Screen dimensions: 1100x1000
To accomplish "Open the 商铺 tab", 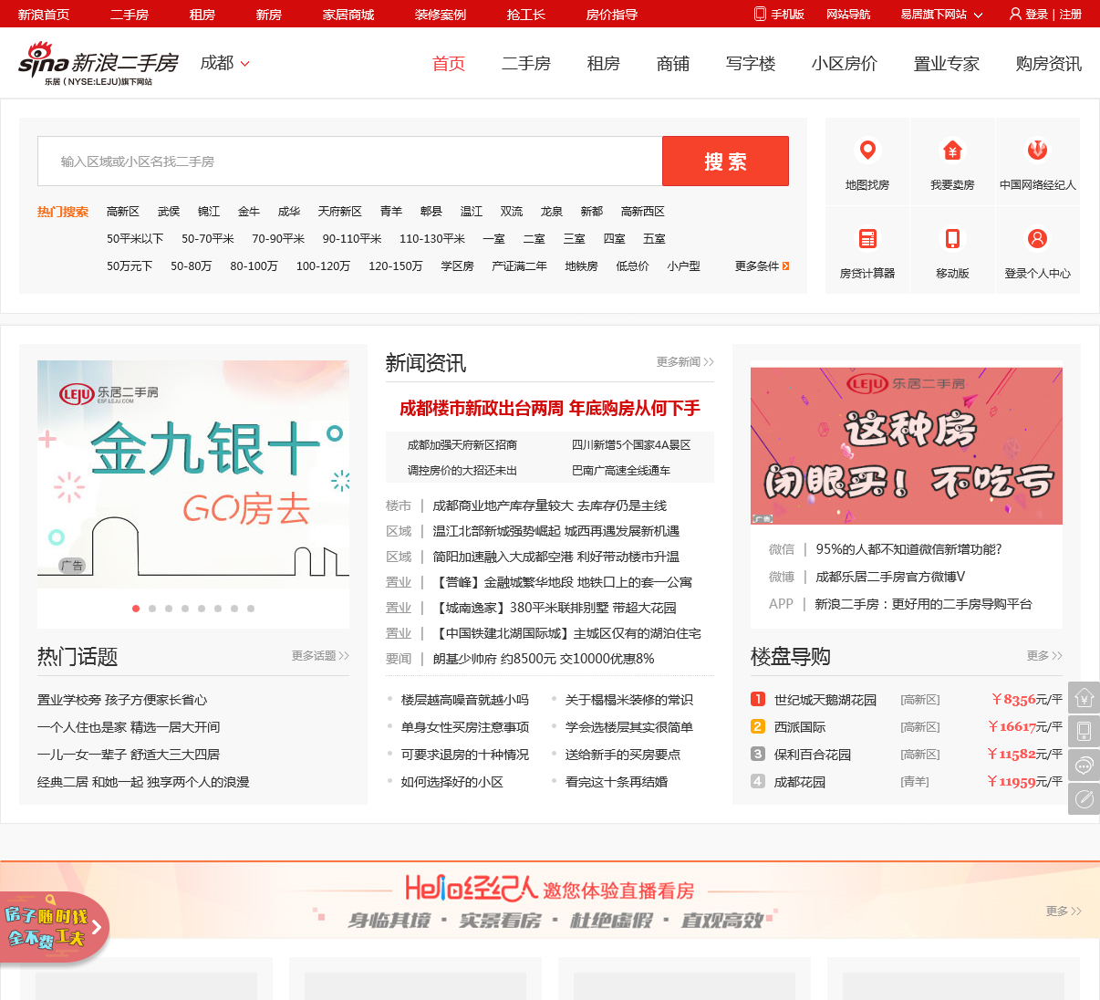I will (x=673, y=63).
